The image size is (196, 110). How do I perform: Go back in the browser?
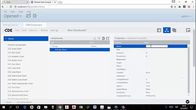click(x=3, y=7)
